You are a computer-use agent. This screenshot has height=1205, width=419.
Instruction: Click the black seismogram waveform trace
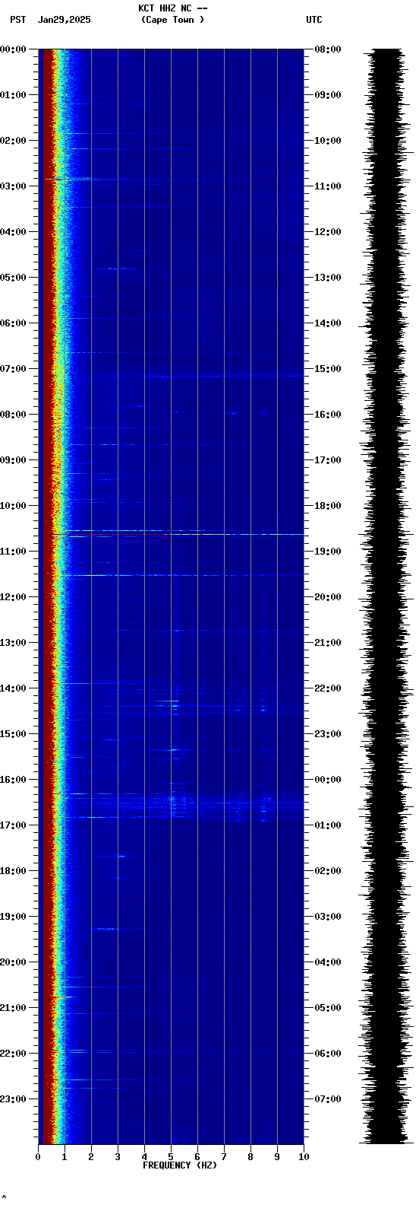pos(387,596)
